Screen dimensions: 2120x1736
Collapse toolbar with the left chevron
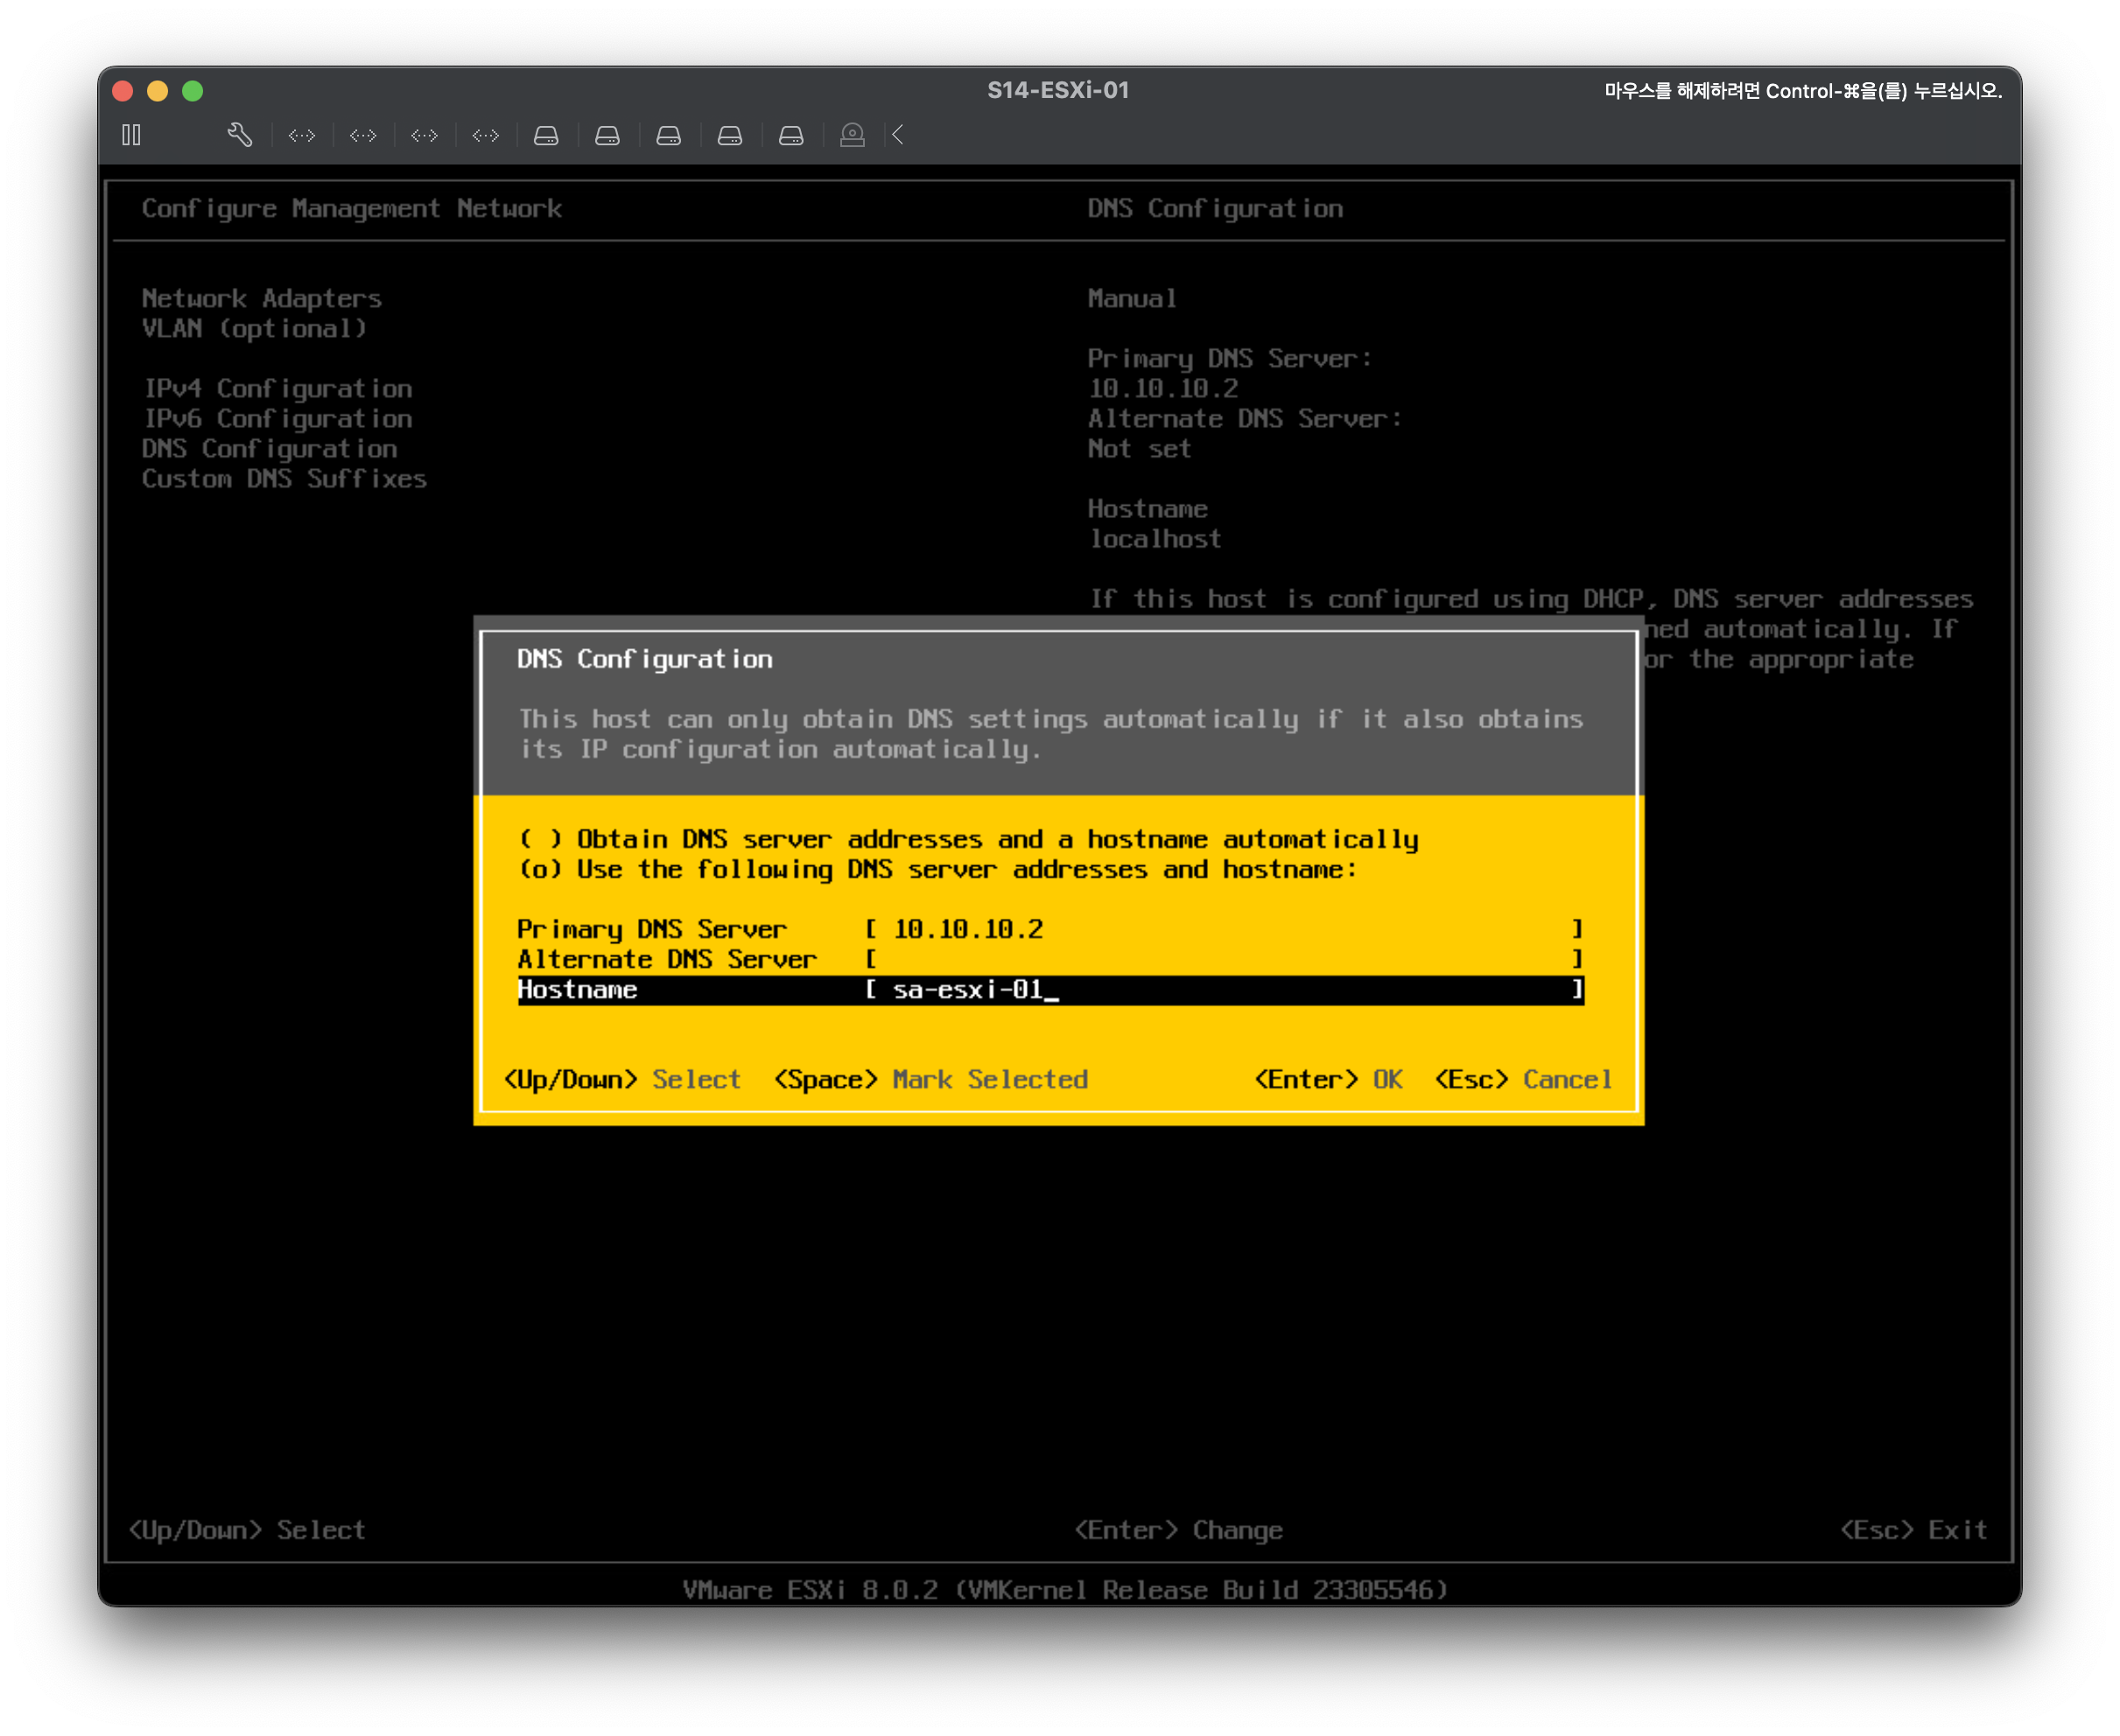pyautogui.click(x=897, y=135)
